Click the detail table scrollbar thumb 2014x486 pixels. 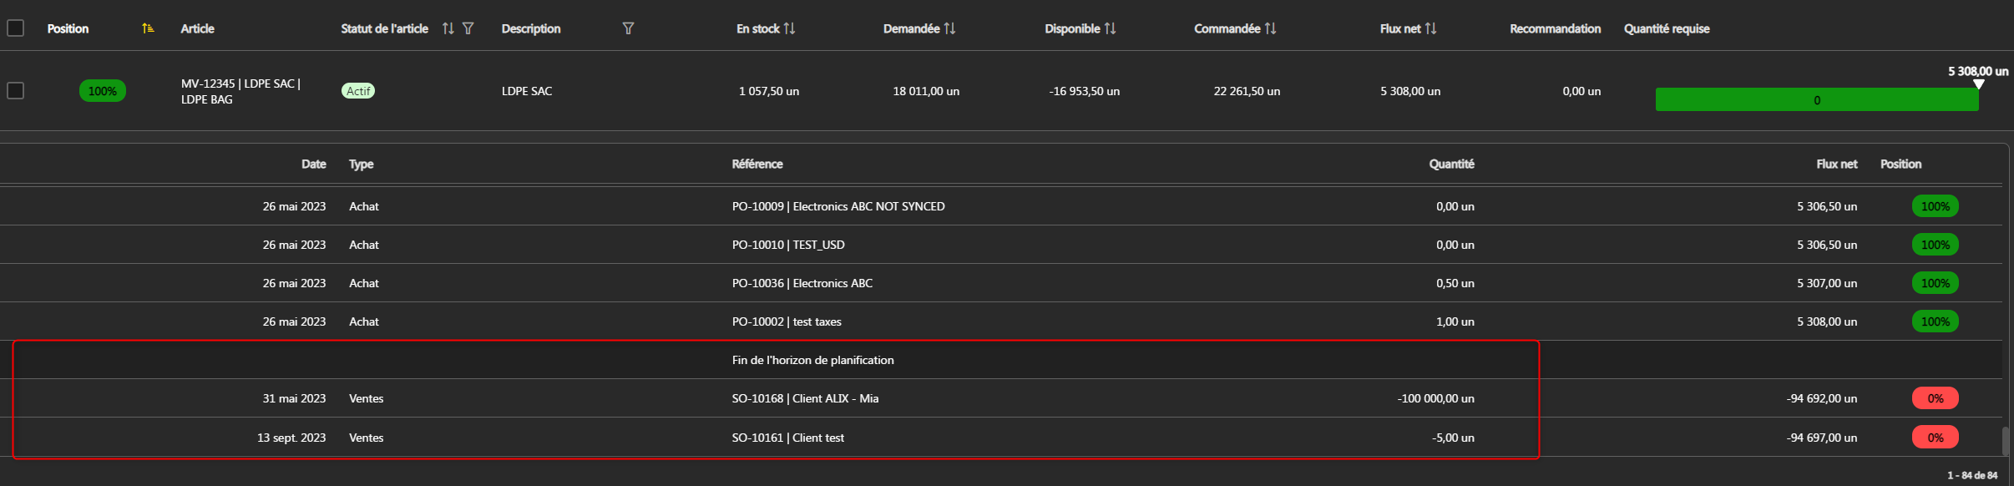tap(2006, 442)
